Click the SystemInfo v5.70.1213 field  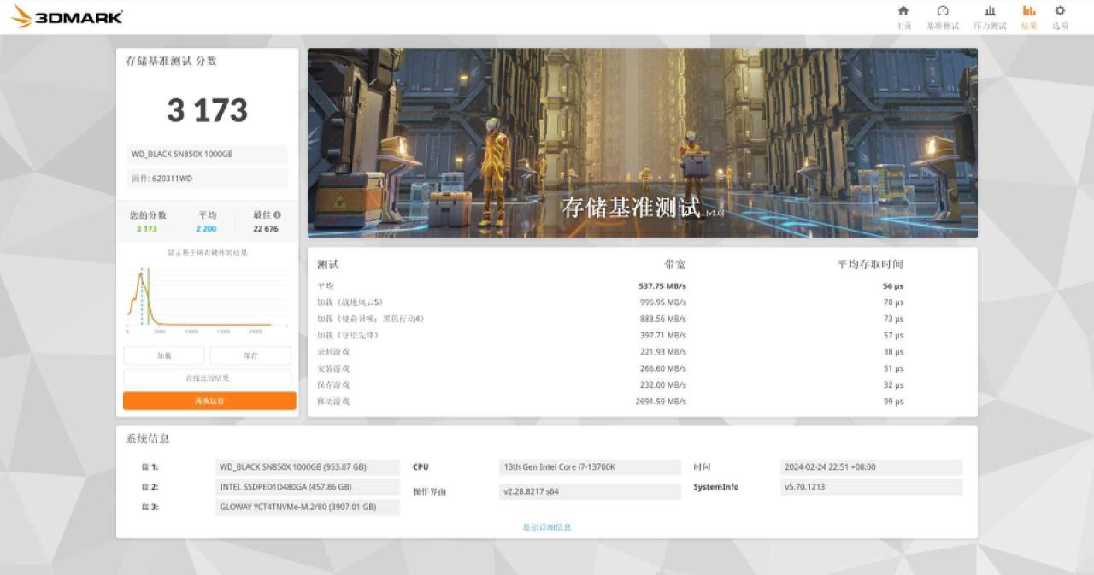pos(872,487)
